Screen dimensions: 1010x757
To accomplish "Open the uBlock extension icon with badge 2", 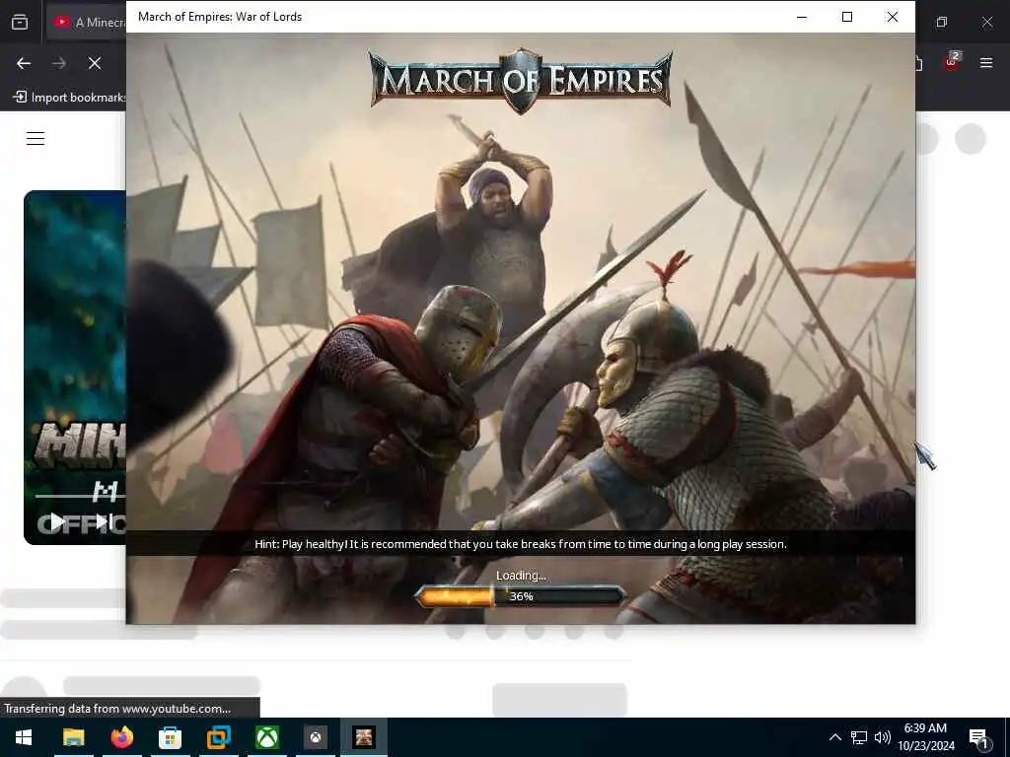I will pyautogui.click(x=952, y=62).
